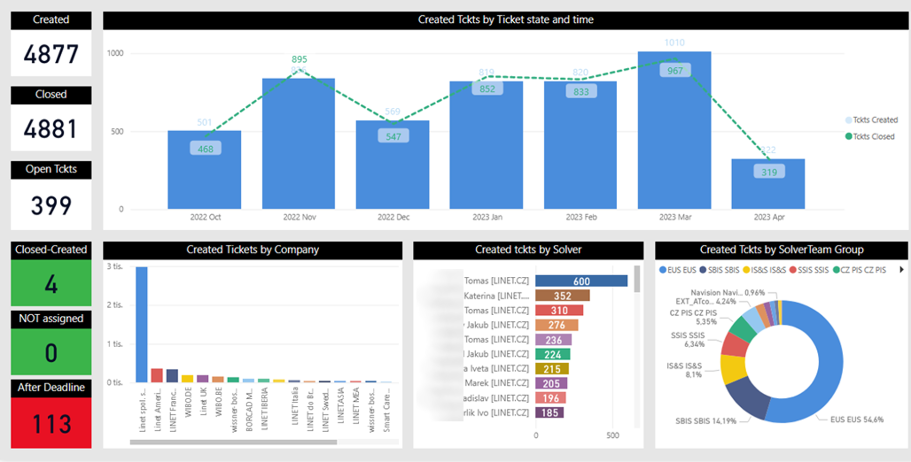911x462 pixels.
Task: Select the EUS EUS legend marker
Action: pos(663,270)
